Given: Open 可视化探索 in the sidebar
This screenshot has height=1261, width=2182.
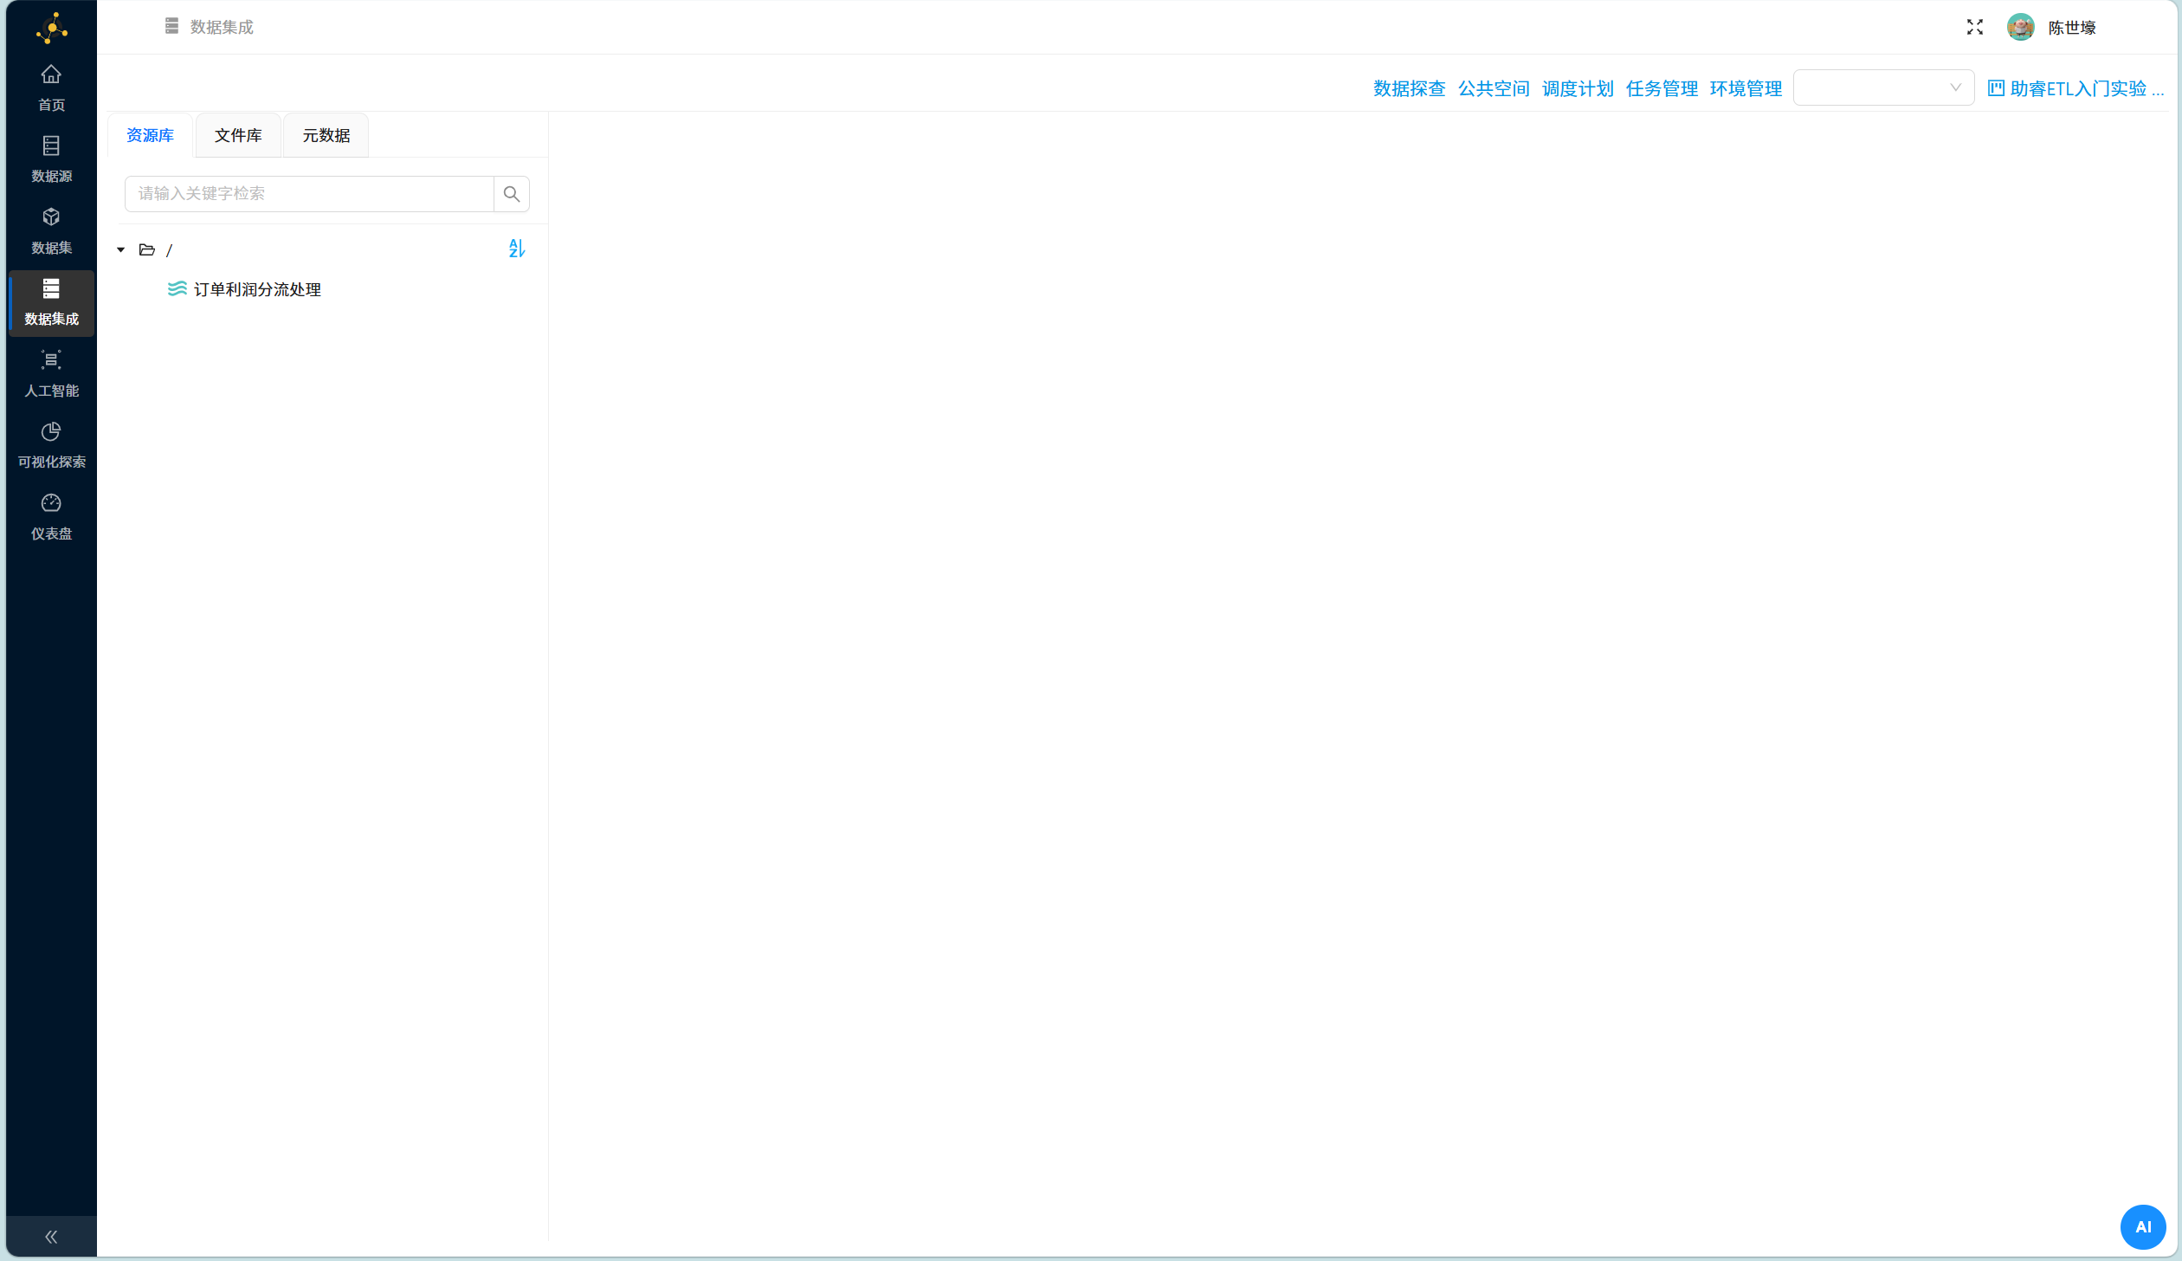Looking at the screenshot, I should point(51,446).
